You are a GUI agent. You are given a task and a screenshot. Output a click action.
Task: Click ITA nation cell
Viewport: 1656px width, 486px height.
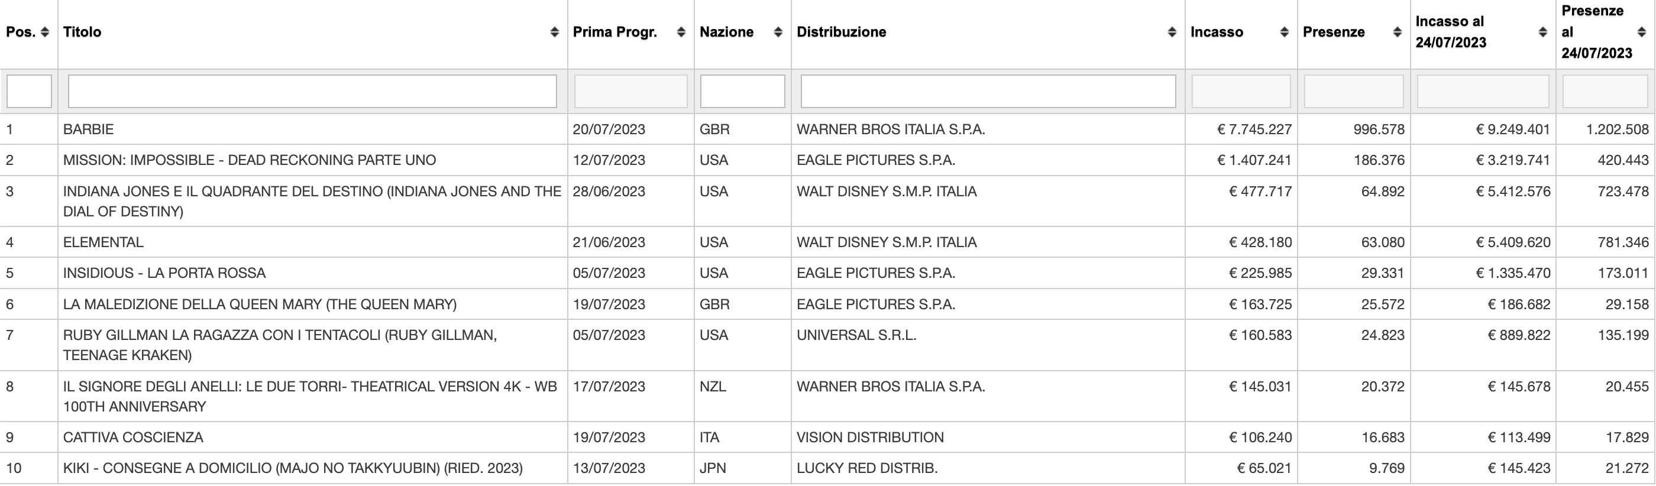coord(710,438)
